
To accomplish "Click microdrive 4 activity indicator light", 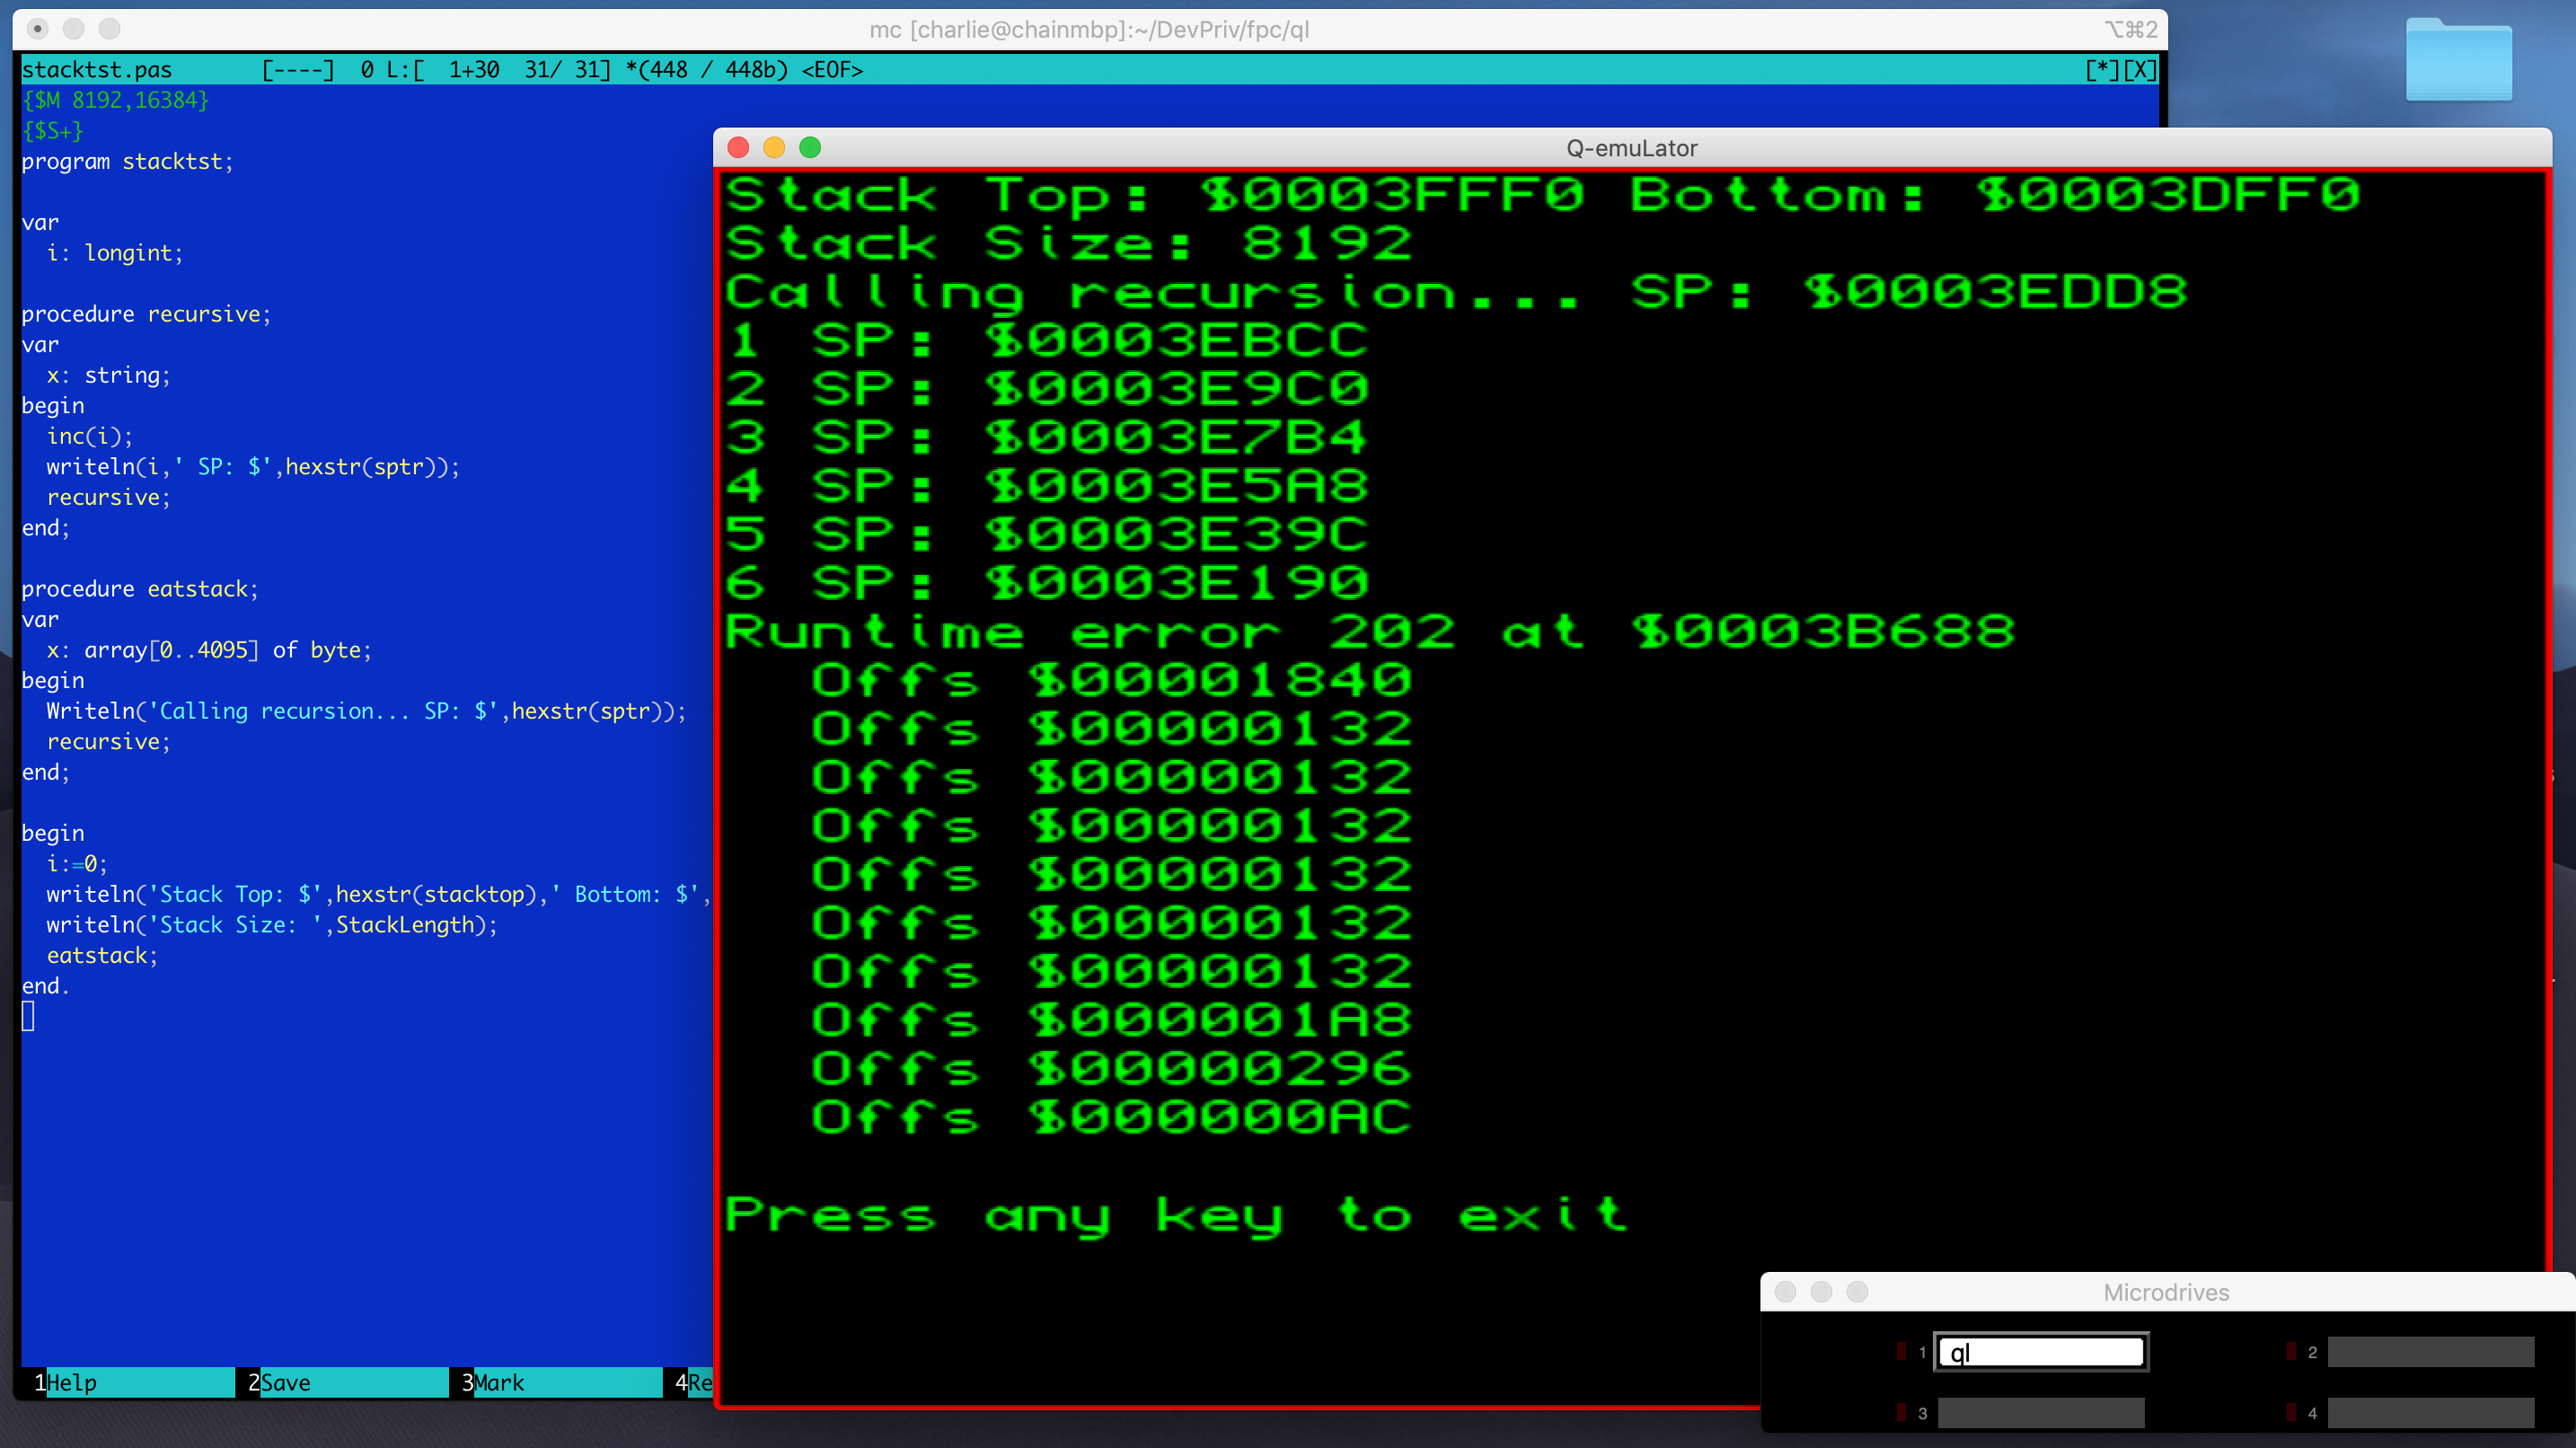I will [2291, 1412].
